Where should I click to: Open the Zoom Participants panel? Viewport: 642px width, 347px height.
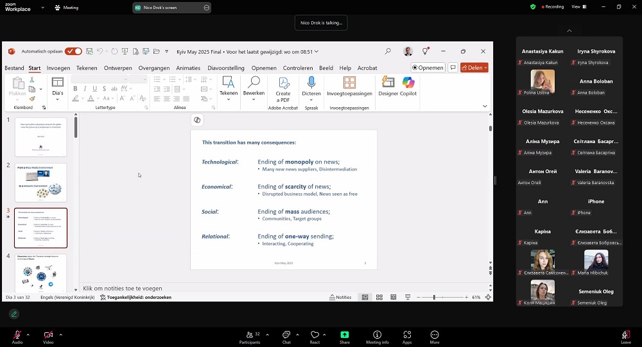(250, 337)
